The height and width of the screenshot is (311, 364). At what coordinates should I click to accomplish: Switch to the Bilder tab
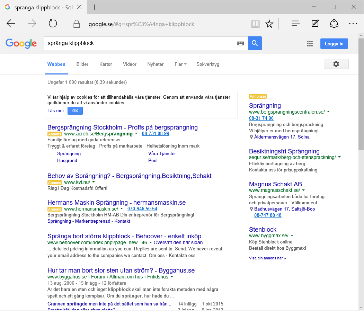pos(82,64)
